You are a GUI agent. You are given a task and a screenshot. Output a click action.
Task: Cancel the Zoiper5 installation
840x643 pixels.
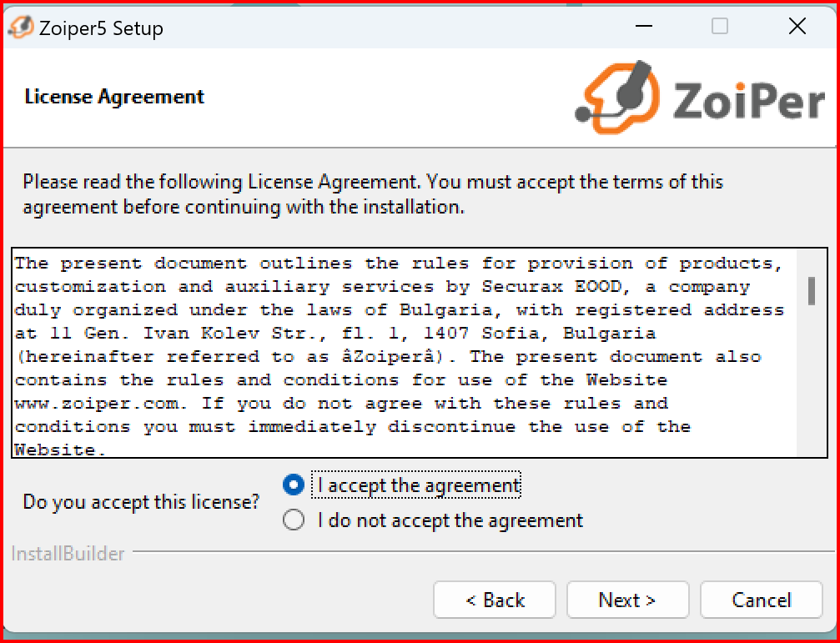(x=761, y=600)
